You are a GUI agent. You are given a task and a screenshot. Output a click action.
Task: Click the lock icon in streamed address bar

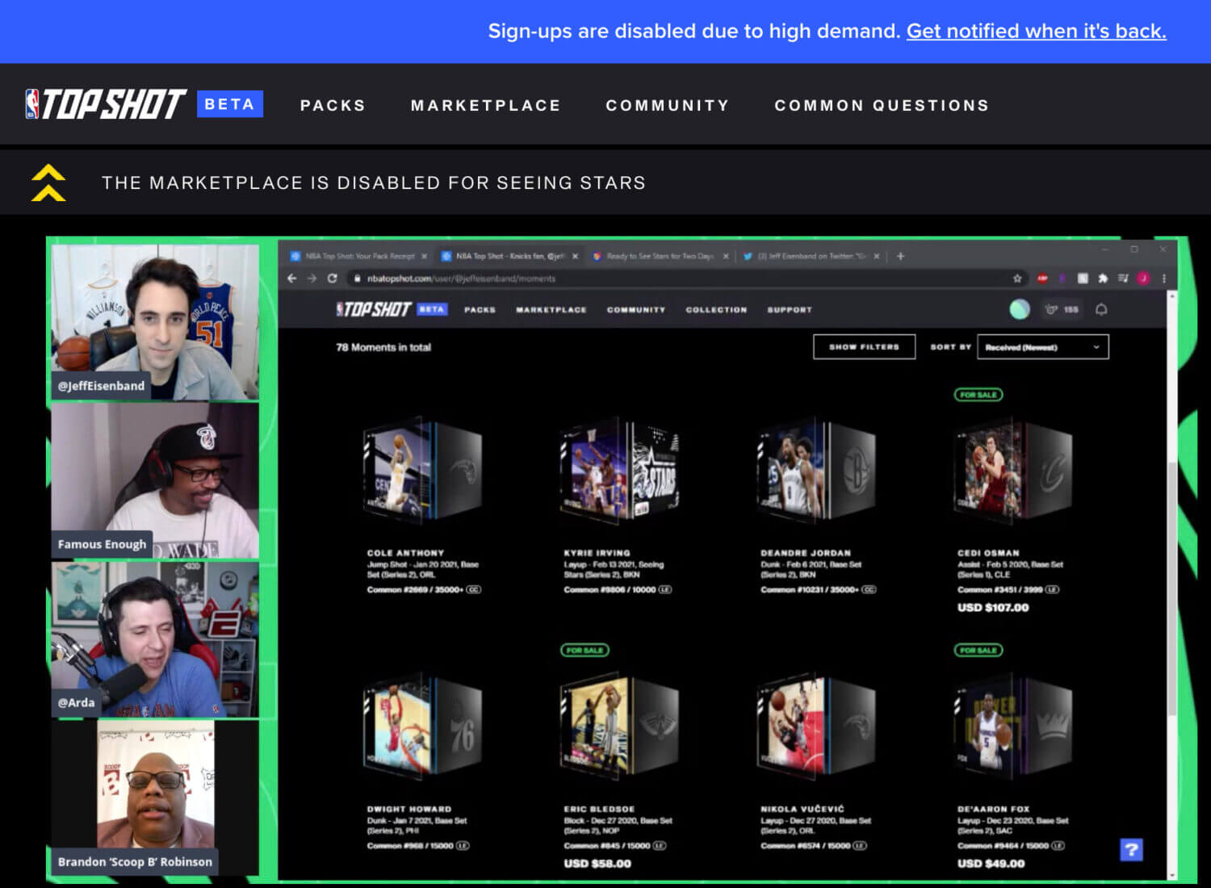[357, 279]
